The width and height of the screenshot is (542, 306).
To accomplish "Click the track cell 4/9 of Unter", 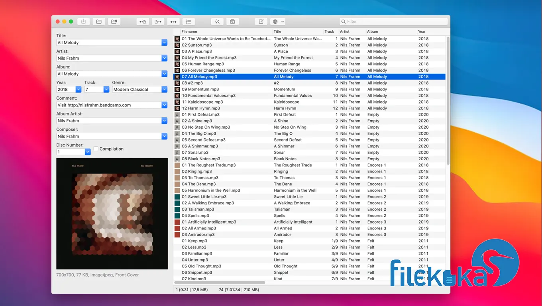I will coord(335,260).
